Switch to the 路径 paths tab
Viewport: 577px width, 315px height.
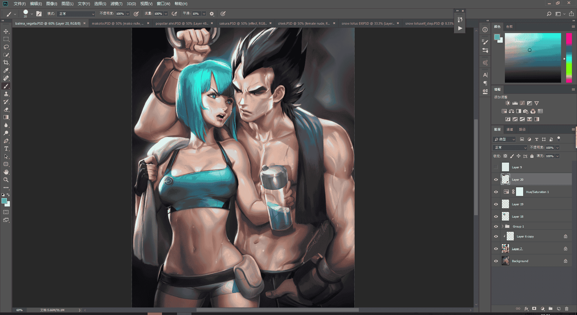click(x=522, y=129)
